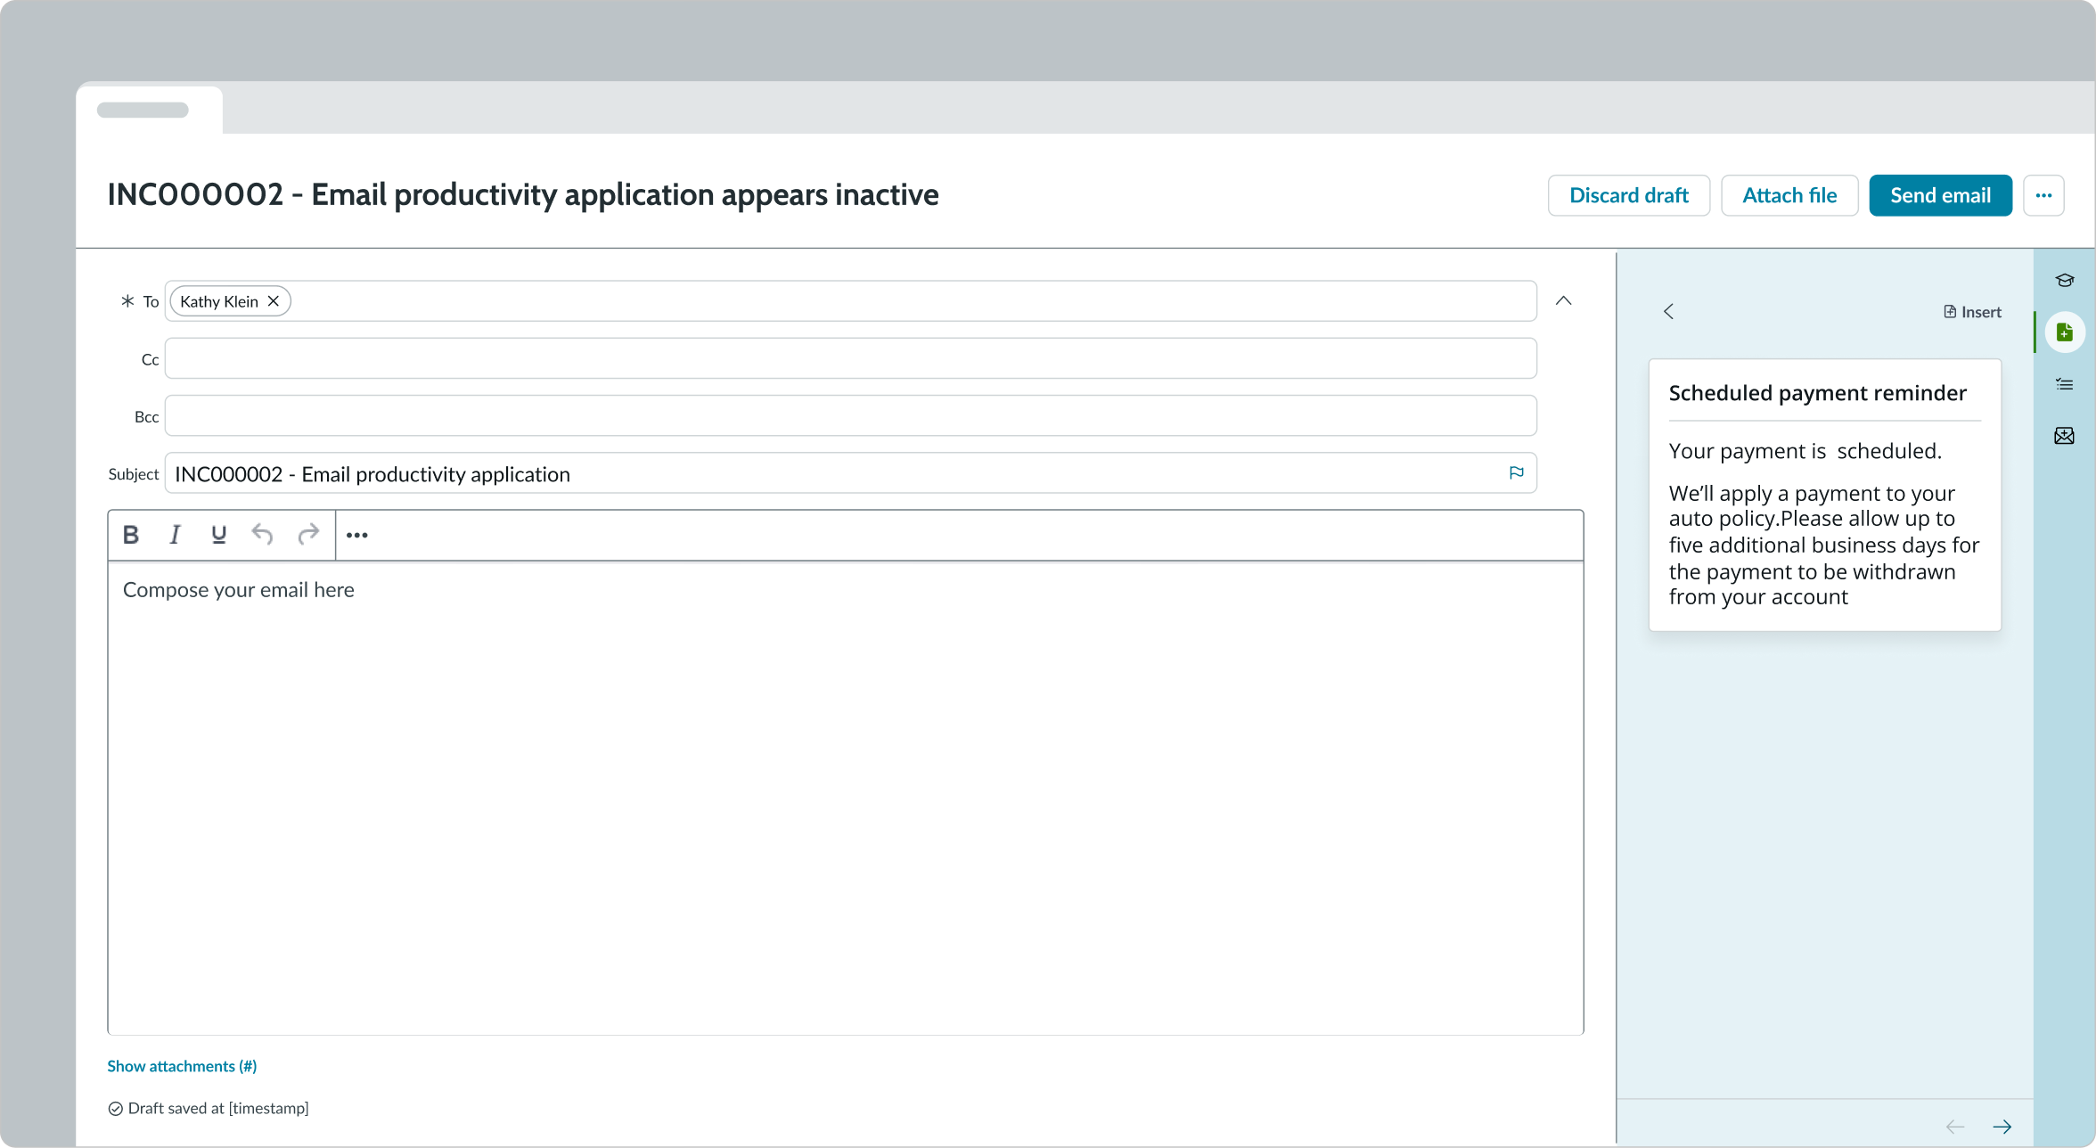Open the more actions menu beside Send email

click(x=2043, y=195)
